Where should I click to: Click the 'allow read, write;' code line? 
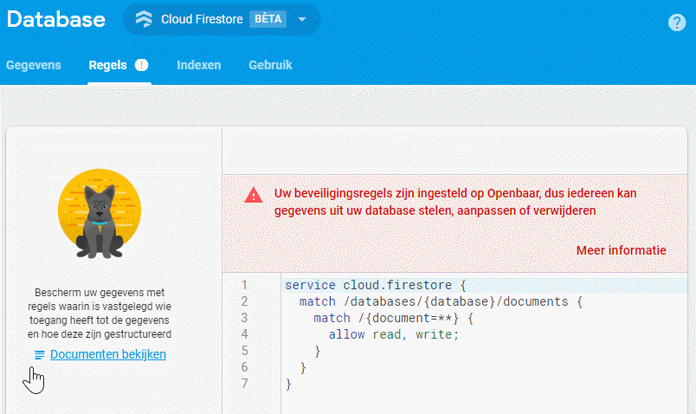coord(393,334)
